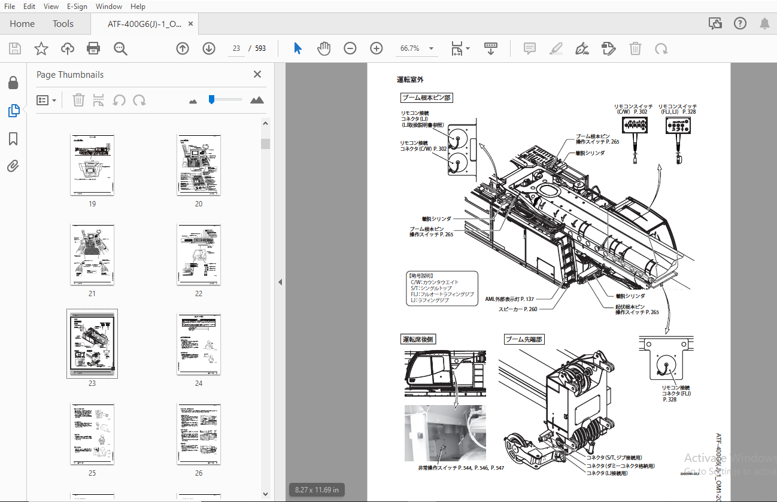Click the reduce thumbnail size mountain icon
This screenshot has height=502, width=777.
pyautogui.click(x=193, y=101)
